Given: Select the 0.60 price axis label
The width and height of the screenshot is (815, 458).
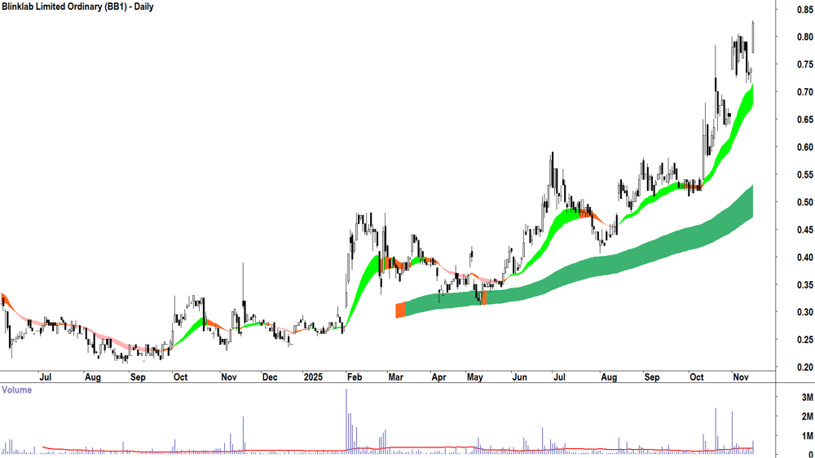Looking at the screenshot, I should pos(805,148).
